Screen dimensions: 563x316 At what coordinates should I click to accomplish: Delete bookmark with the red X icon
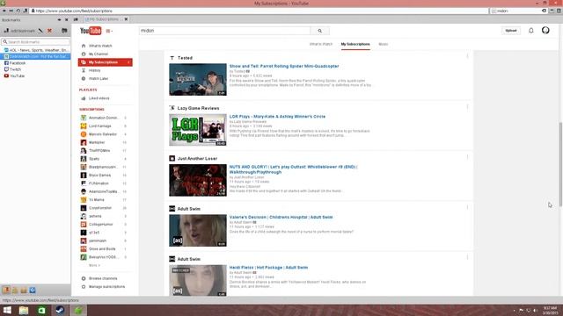pyautogui.click(x=49, y=31)
